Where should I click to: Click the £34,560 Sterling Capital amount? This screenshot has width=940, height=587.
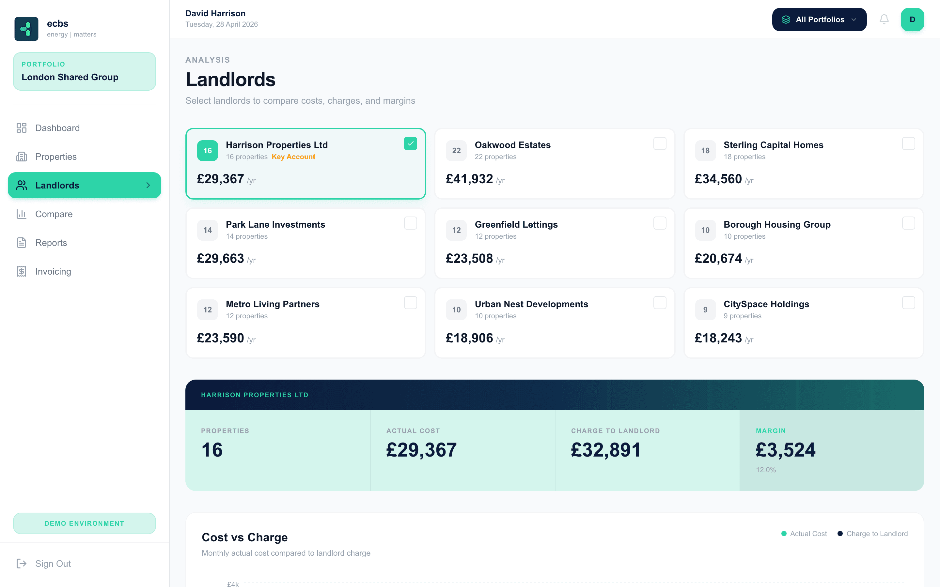(718, 179)
